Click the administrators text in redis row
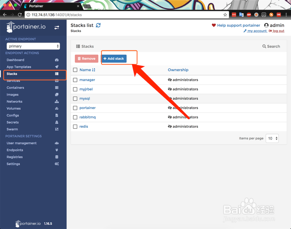This screenshot has width=291, height=229. pyautogui.click(x=185, y=126)
